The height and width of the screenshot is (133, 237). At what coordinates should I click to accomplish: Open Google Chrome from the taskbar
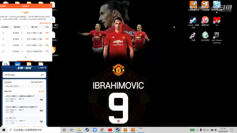pos(102,130)
